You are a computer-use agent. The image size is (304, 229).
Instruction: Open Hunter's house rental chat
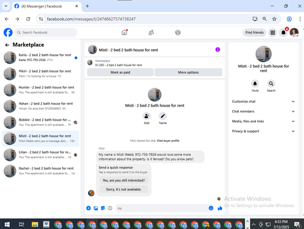pos(40,90)
